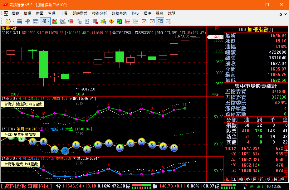The height and width of the screenshot is (190, 289).
Task: Click the red scatter chart window icon
Action: pos(144,22)
